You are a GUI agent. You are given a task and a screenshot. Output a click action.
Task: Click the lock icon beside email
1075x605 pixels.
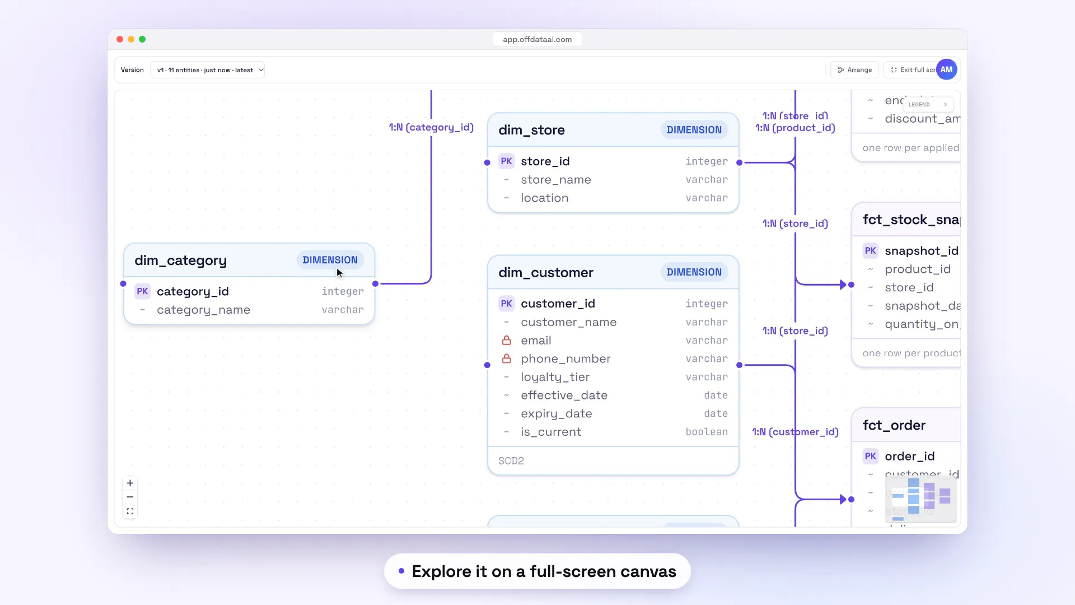(506, 341)
